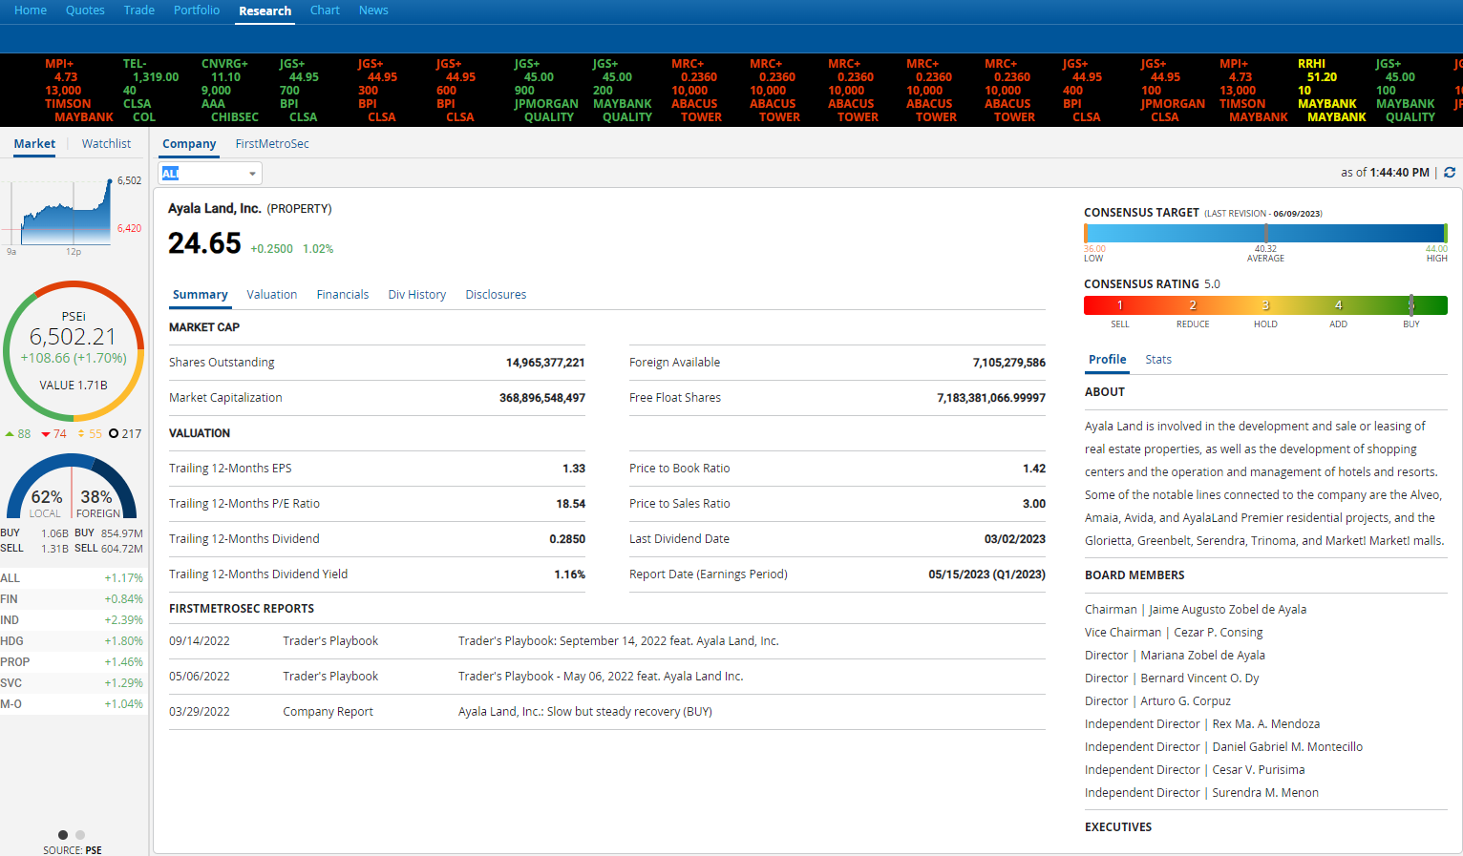
Task: Go to second carousel page dot
Action: point(80,835)
